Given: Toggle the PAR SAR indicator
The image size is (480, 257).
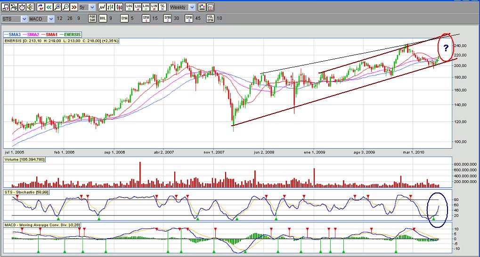Looking at the screenshot, I should click(x=92, y=18).
